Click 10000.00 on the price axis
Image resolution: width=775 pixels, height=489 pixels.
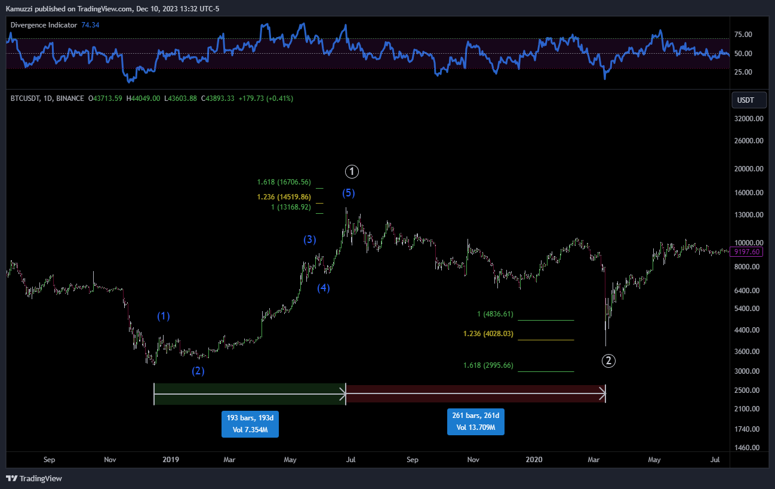pos(750,243)
